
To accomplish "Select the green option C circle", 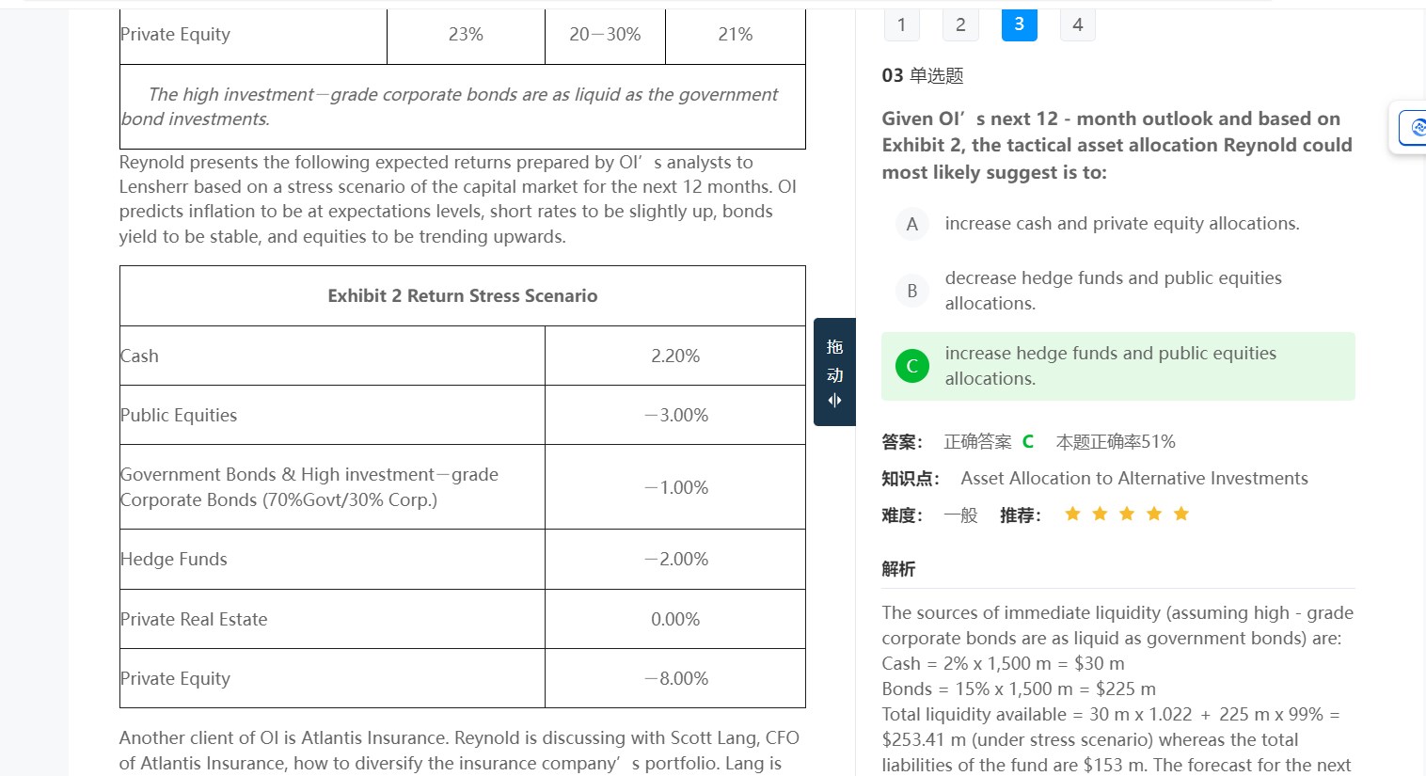I will 911,366.
